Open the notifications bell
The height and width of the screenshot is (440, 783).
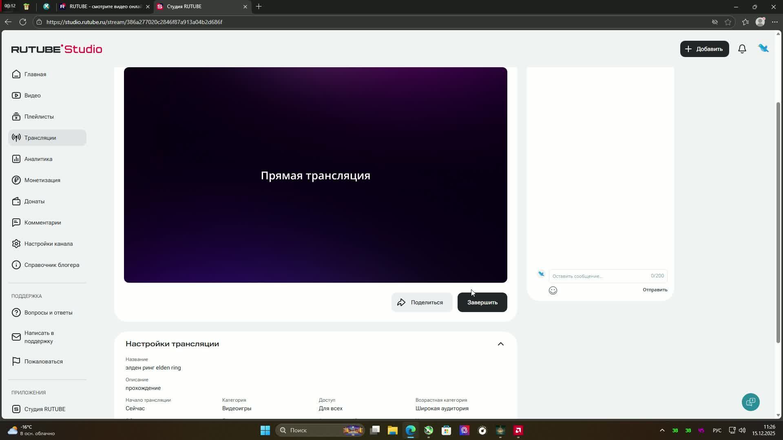click(x=742, y=48)
